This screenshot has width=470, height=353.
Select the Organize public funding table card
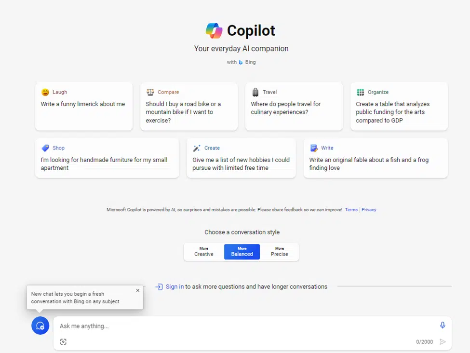[x=399, y=106]
